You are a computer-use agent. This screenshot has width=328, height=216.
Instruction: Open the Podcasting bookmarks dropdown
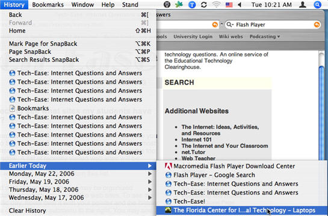click(x=265, y=37)
